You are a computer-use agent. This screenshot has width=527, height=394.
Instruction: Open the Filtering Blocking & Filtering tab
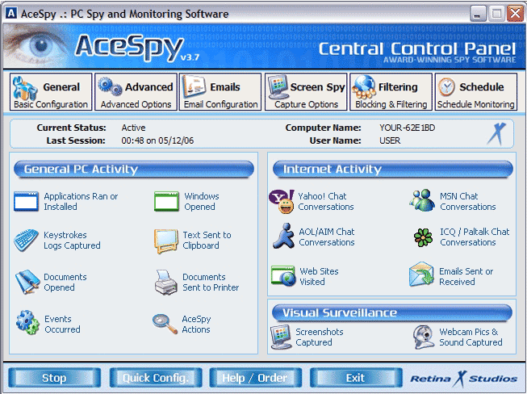pos(391,93)
